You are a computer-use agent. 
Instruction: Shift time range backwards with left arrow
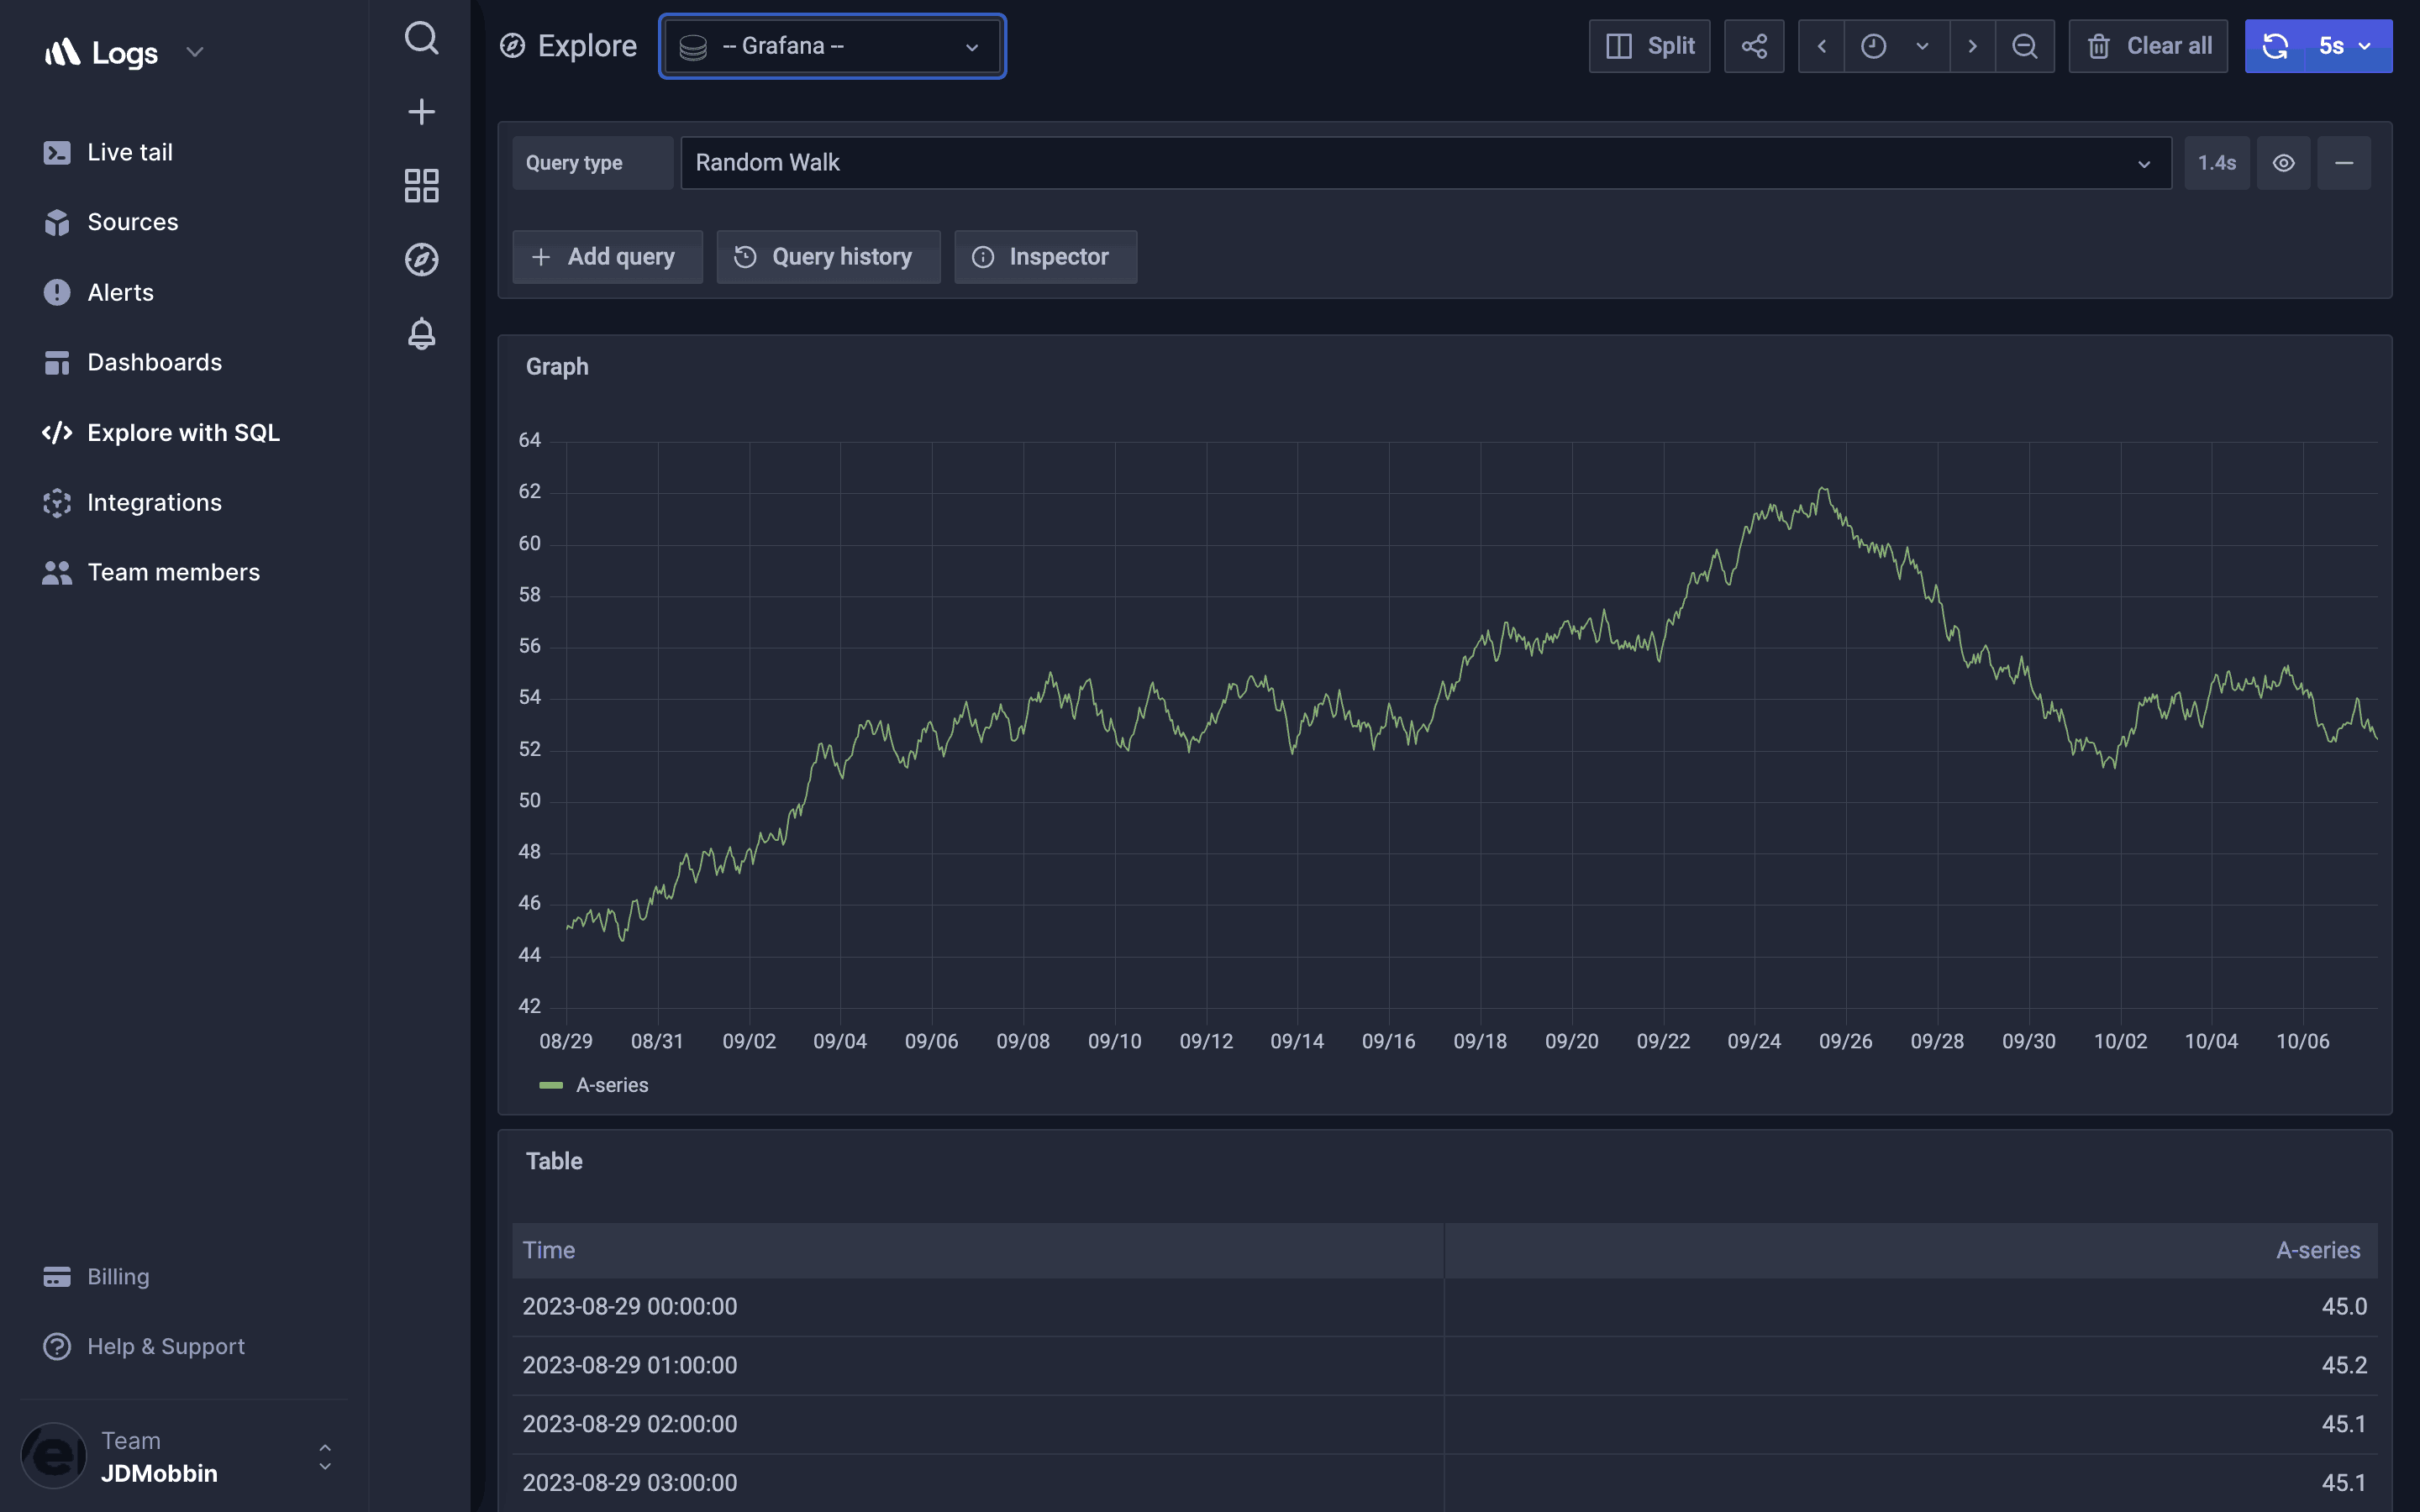1821,46
